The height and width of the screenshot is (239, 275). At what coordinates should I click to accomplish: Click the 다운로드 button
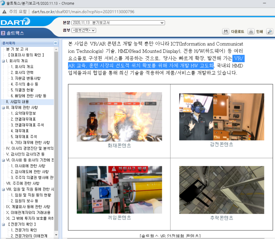click(238, 31)
